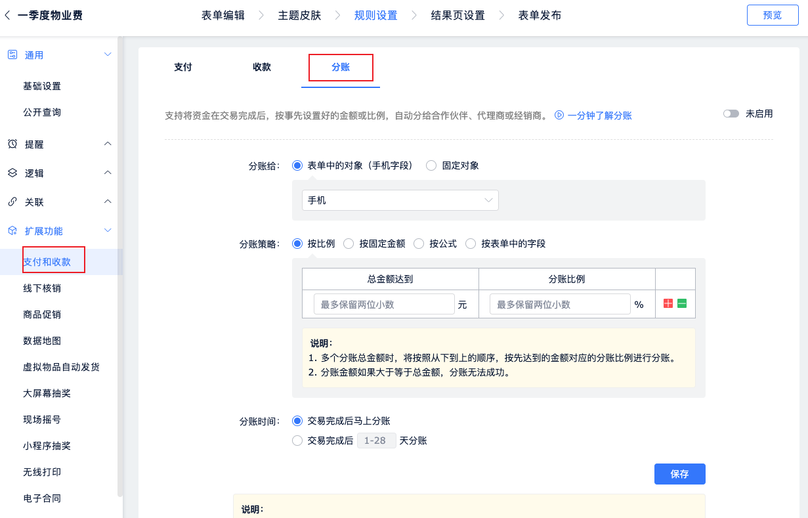Expand the 提醒 sidebar section chevron
The height and width of the screenshot is (518, 808).
[108, 144]
